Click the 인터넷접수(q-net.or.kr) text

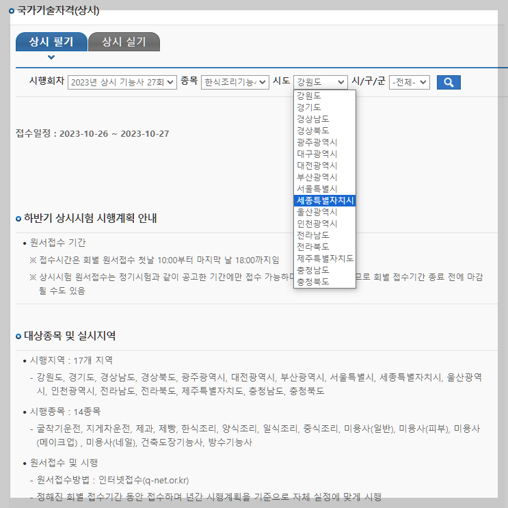(144, 480)
